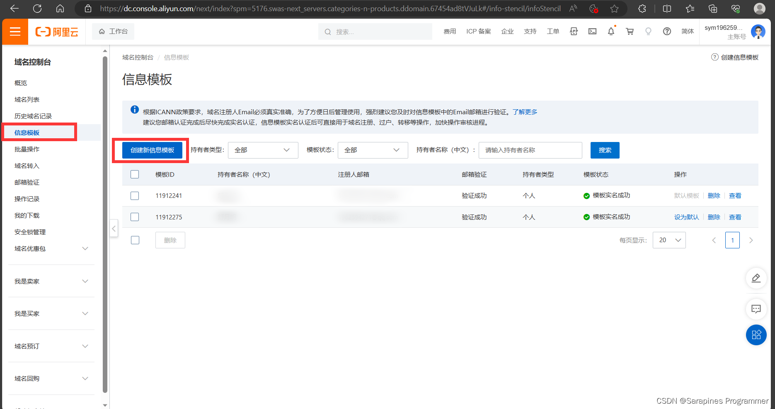
Task: Click the 持有者名称 search input field
Action: click(x=530, y=150)
